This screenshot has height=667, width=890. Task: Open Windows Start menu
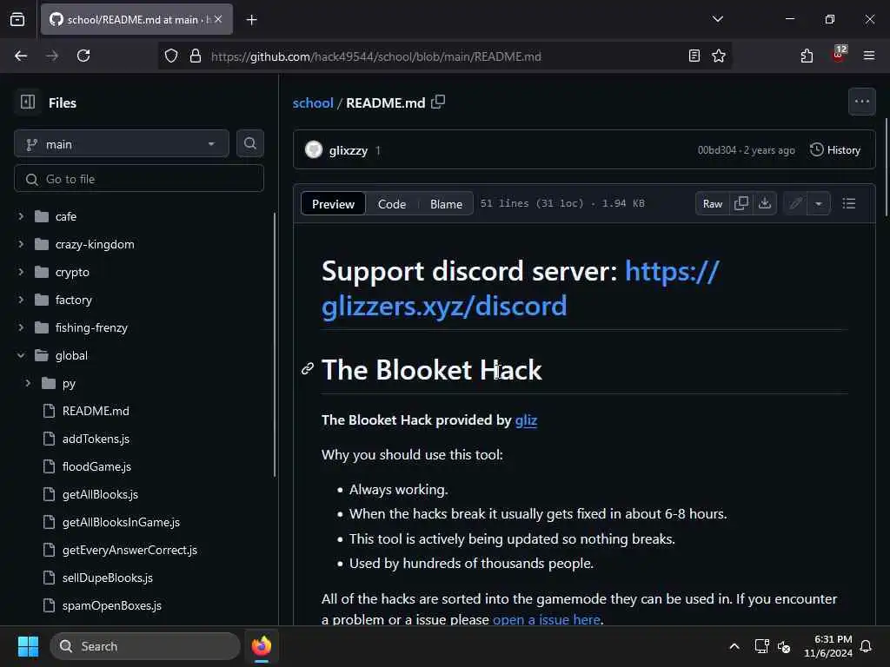coord(28,646)
